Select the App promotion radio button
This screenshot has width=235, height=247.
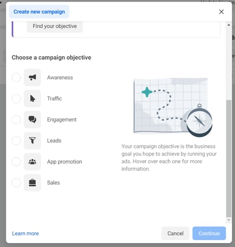coord(16,162)
